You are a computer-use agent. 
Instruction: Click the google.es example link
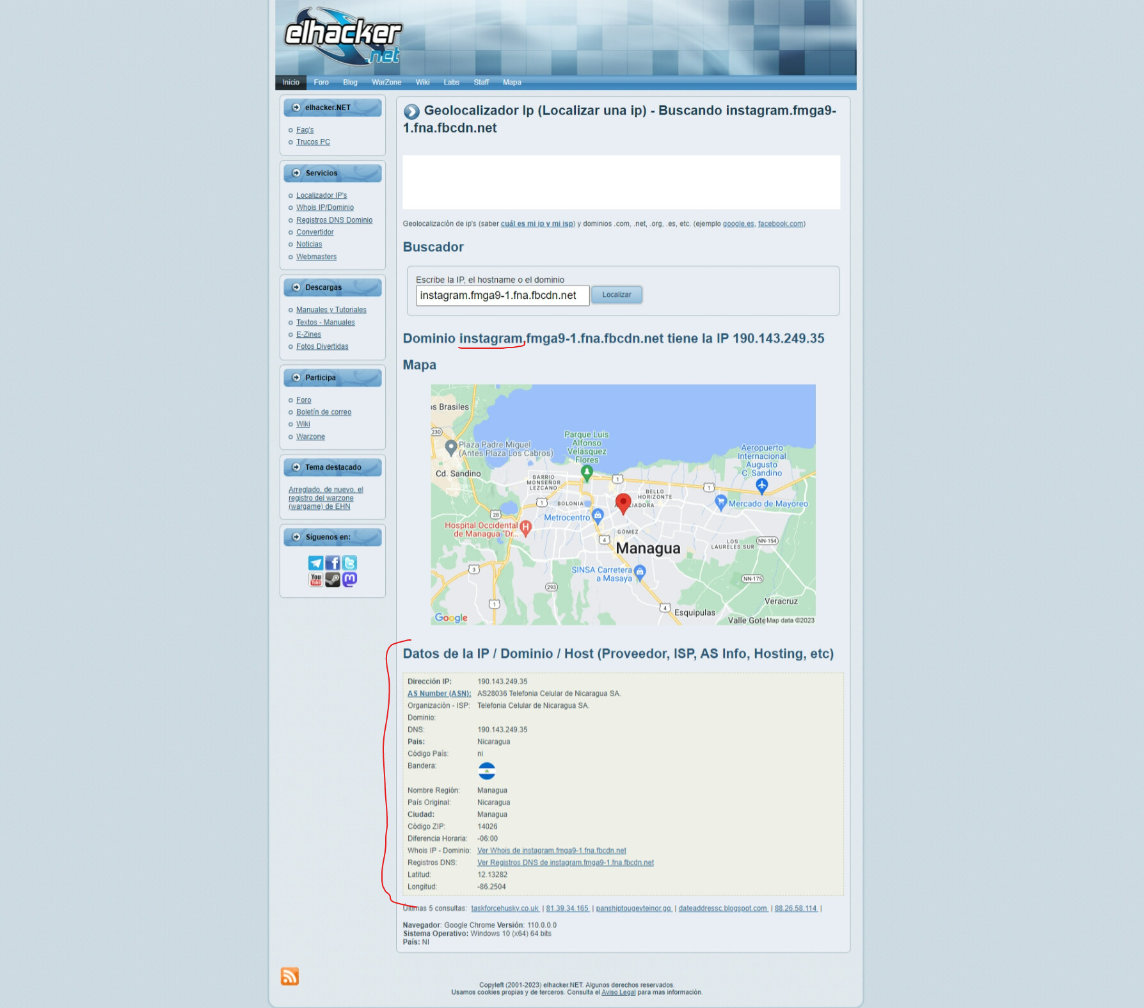(738, 224)
